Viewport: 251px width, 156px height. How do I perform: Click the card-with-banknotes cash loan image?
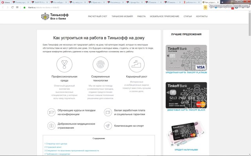tap(186, 133)
